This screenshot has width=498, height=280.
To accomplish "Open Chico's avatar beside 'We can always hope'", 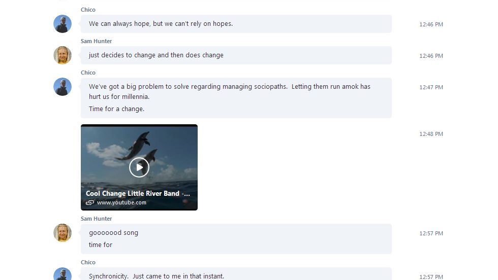I will point(62,24).
